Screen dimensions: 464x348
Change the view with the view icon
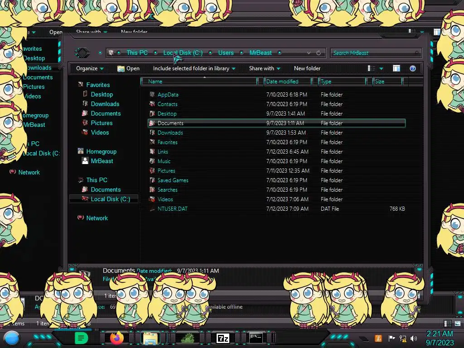371,68
